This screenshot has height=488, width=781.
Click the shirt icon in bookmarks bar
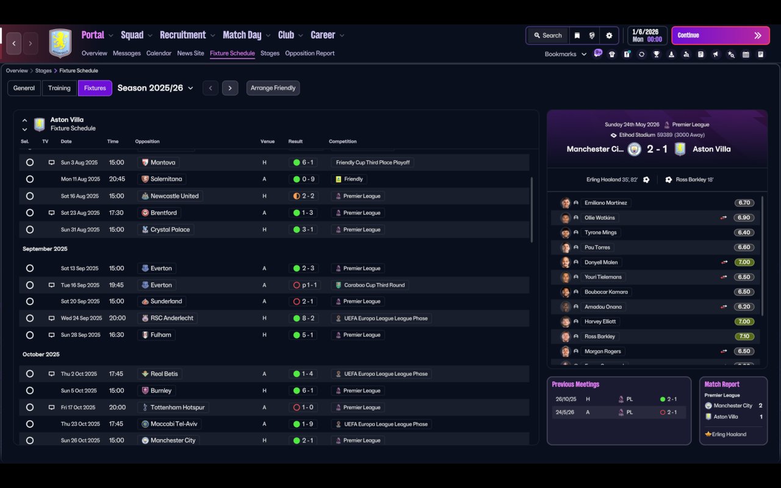[612, 54]
